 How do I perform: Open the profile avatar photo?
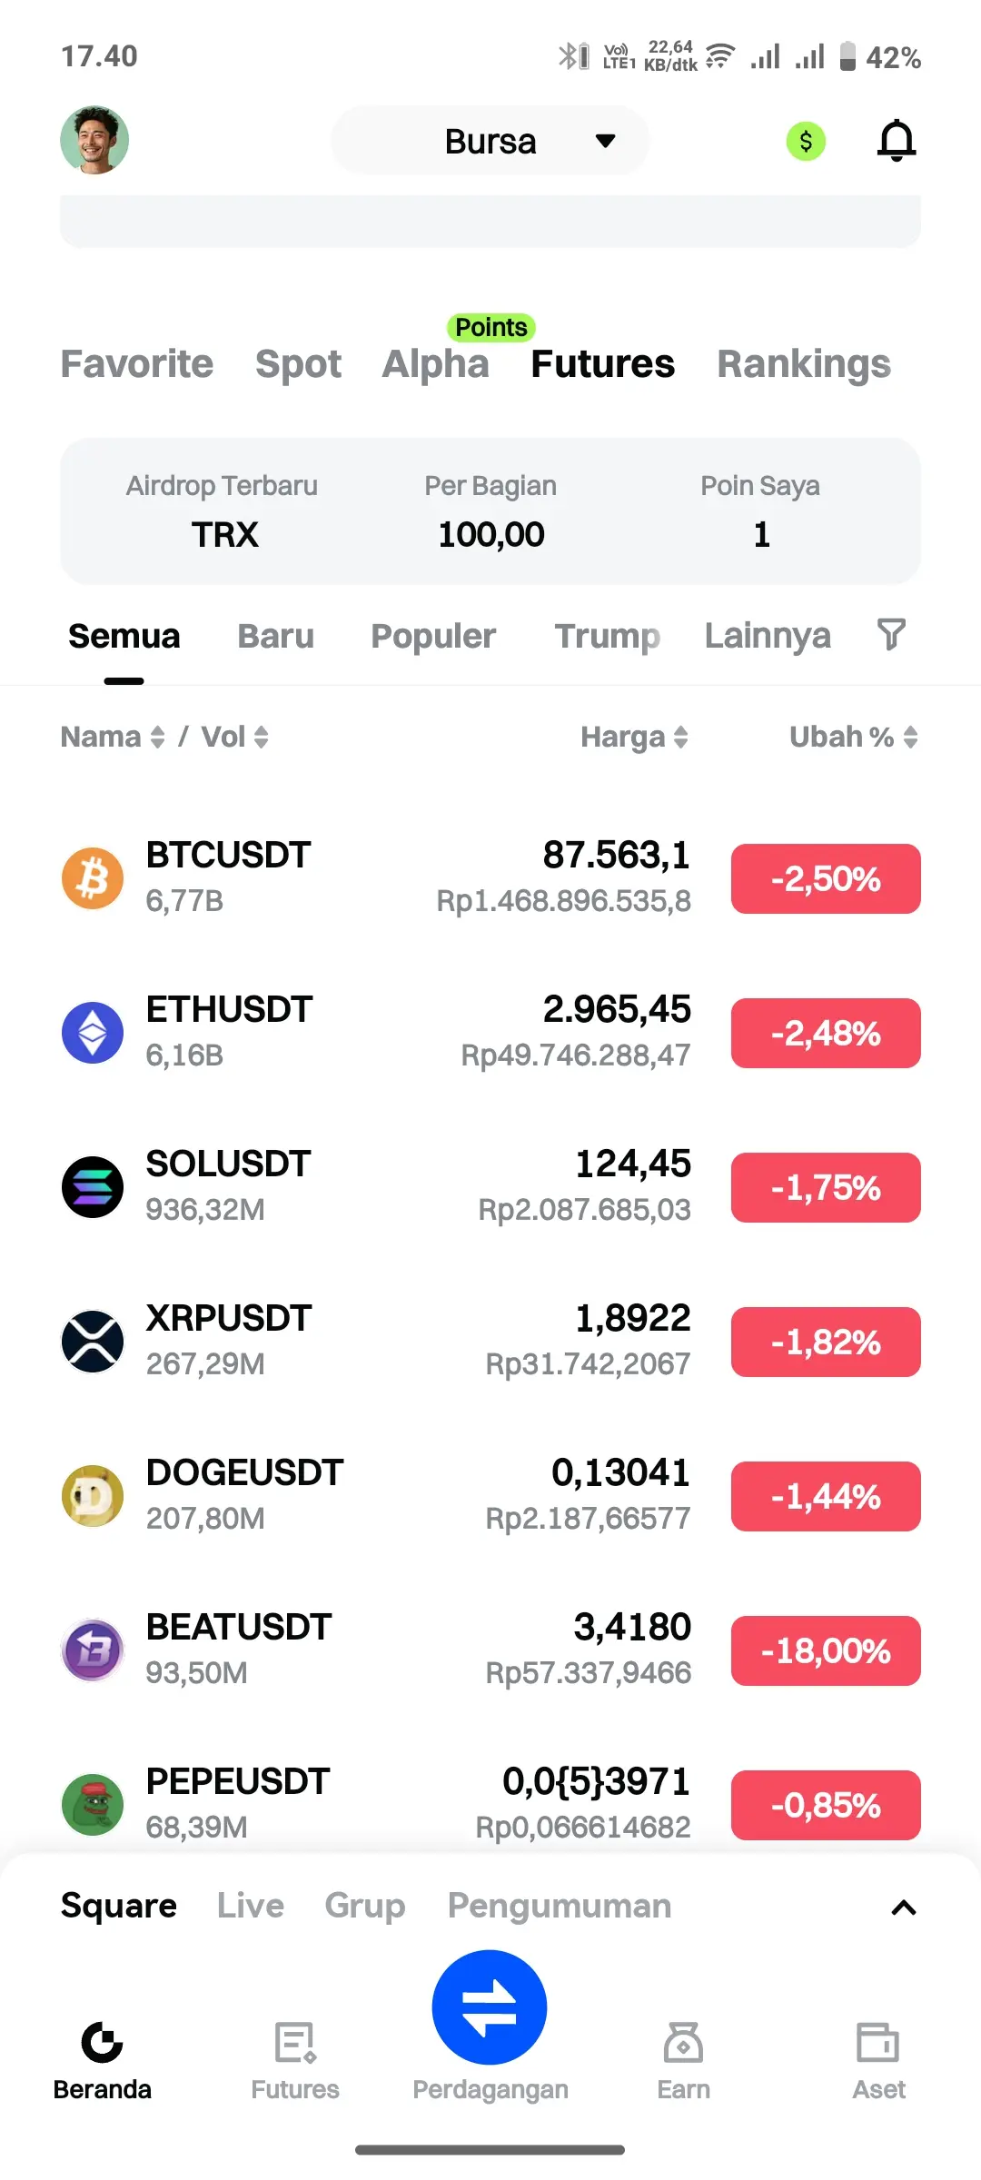[x=94, y=140]
